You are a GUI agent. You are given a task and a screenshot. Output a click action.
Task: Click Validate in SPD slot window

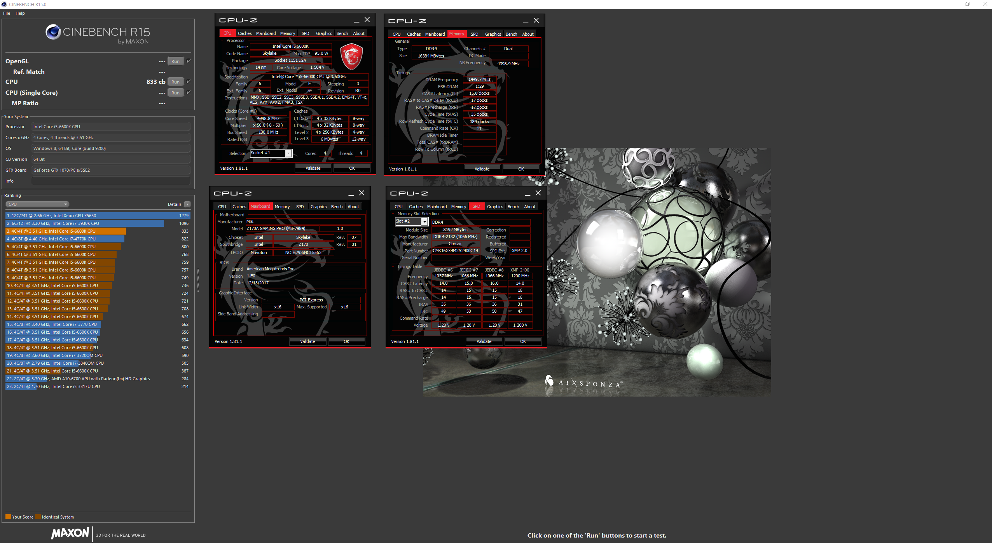click(x=484, y=341)
